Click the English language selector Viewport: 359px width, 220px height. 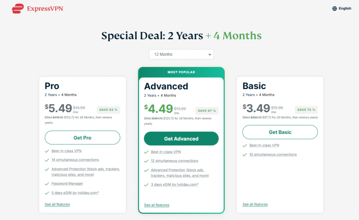345,8
